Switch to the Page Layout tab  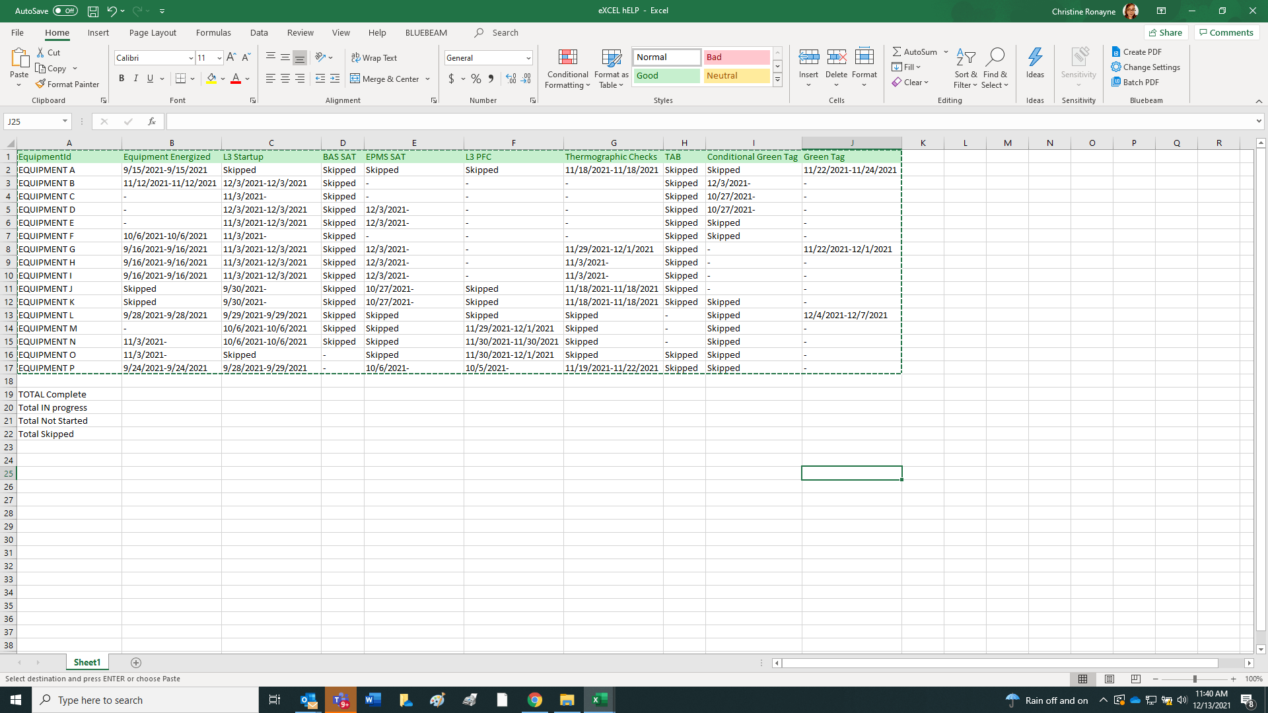tap(153, 32)
